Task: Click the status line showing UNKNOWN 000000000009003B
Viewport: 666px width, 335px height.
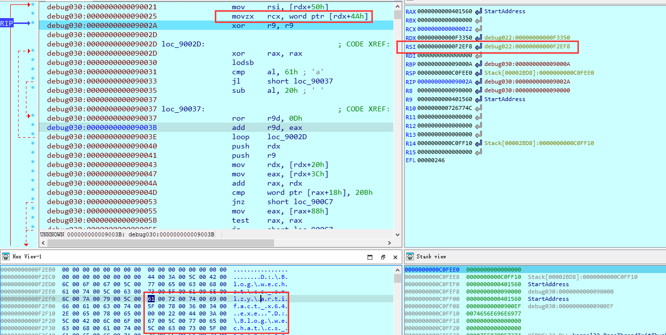Action: click(127, 234)
